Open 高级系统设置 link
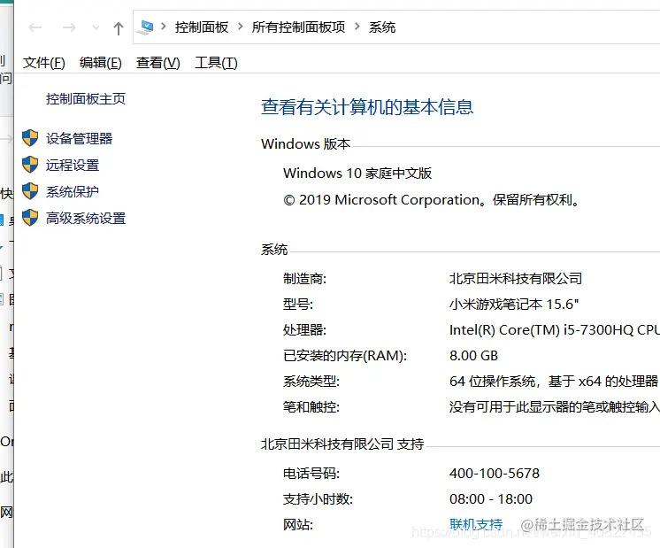This screenshot has height=548, width=660. 86,218
